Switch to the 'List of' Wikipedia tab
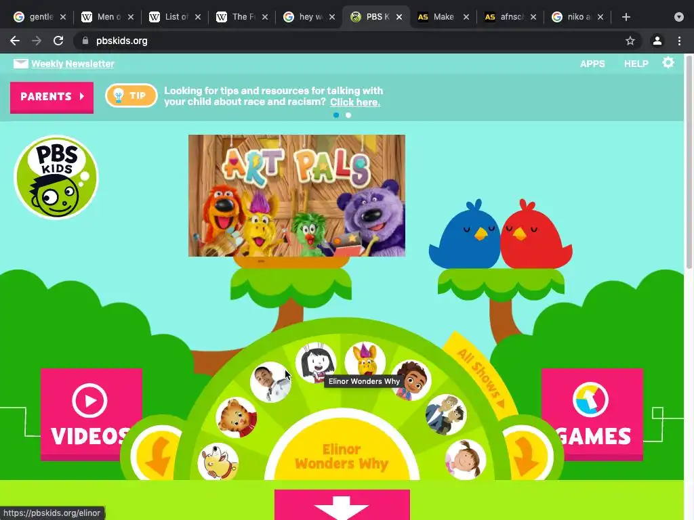The width and height of the screenshot is (694, 520). (x=176, y=17)
